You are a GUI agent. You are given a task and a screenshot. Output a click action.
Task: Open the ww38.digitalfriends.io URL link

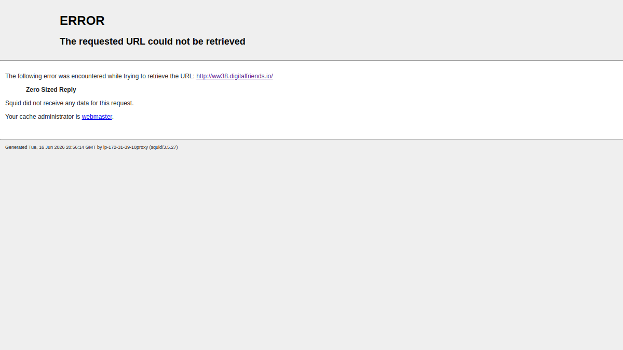235,76
